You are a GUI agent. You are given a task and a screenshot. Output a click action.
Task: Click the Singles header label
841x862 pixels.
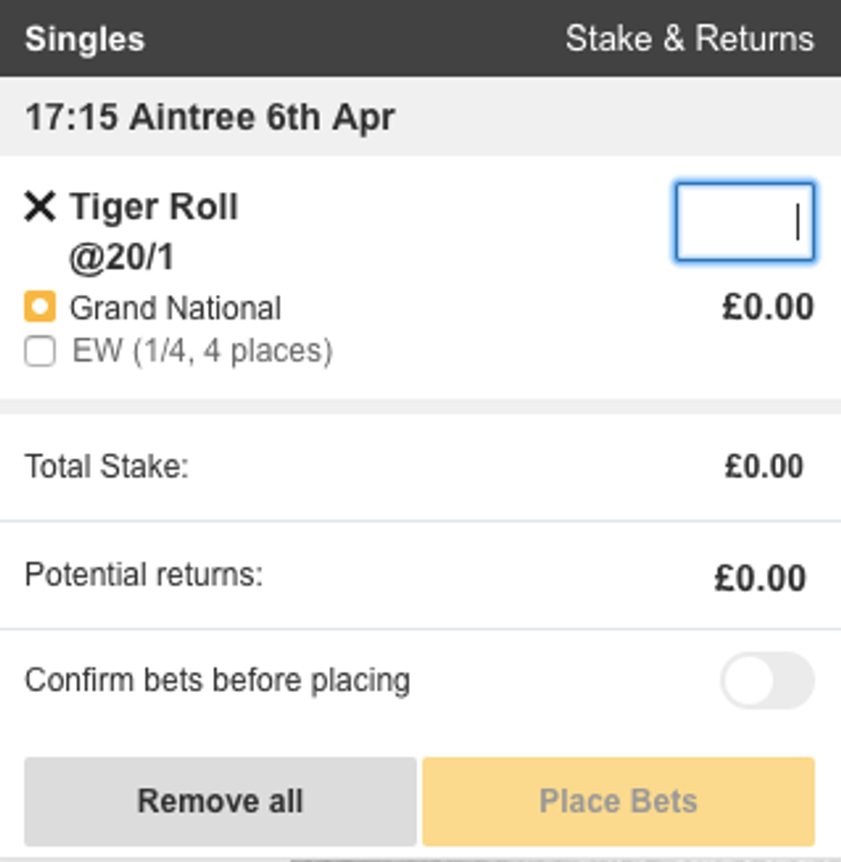[x=85, y=40]
